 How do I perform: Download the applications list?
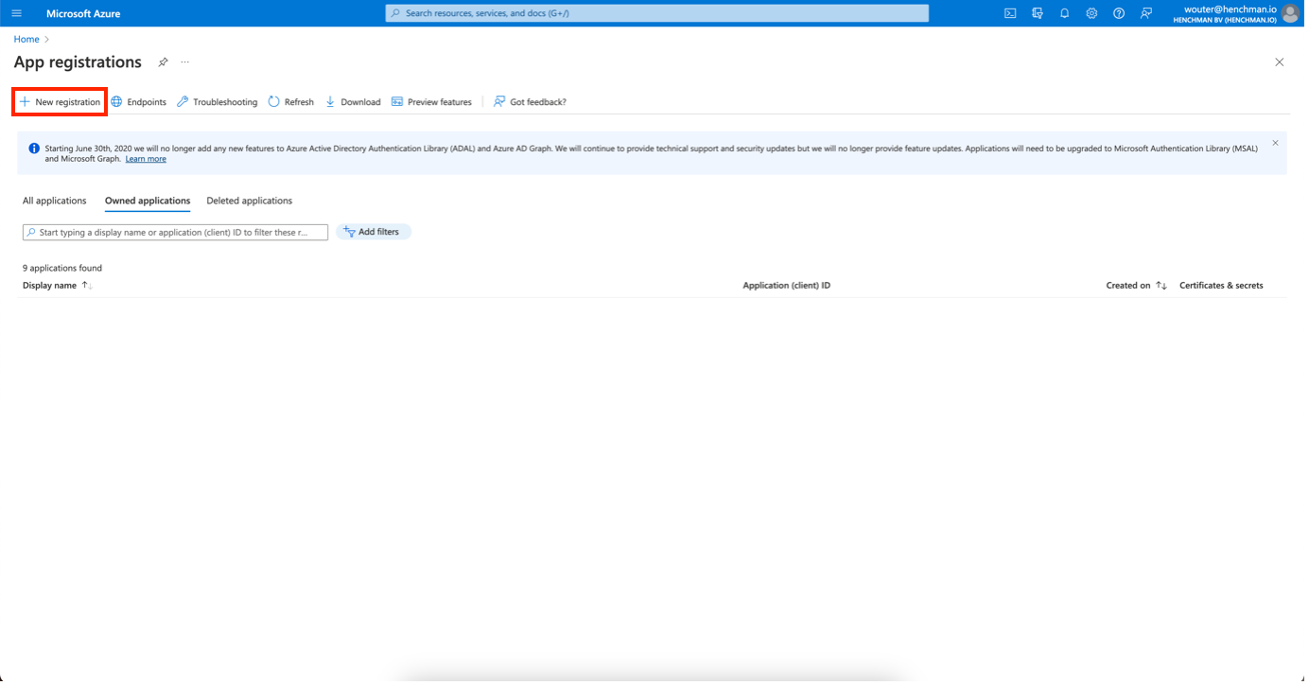click(x=352, y=102)
